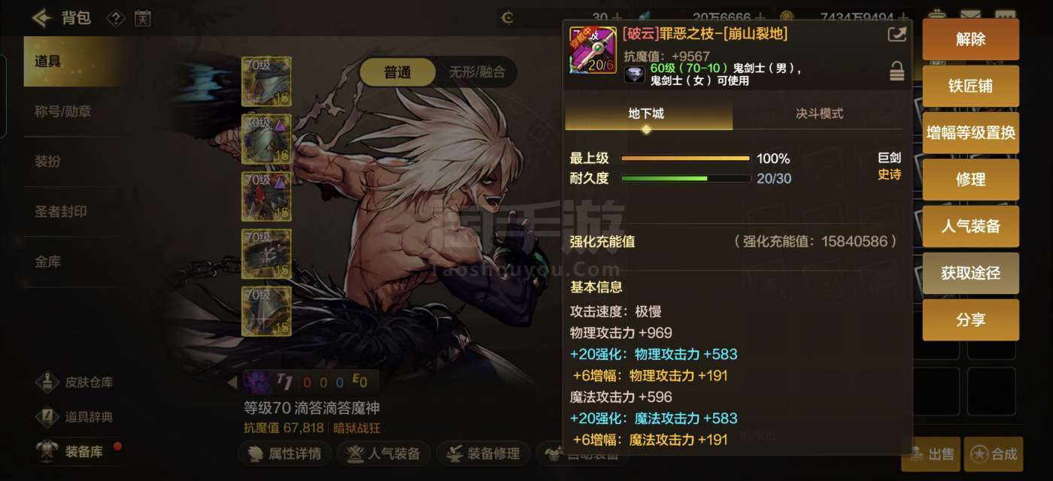Toggle the padlock on the item
This screenshot has height=481, width=1053.
(x=897, y=71)
